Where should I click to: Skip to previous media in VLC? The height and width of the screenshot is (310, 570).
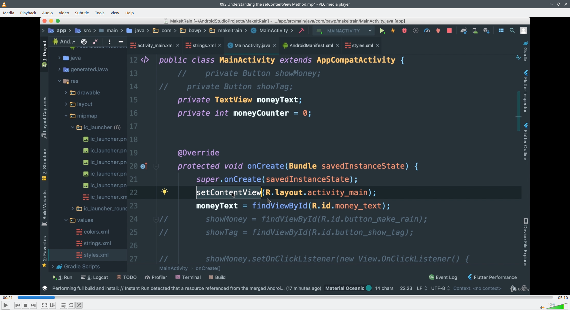[x=18, y=305]
